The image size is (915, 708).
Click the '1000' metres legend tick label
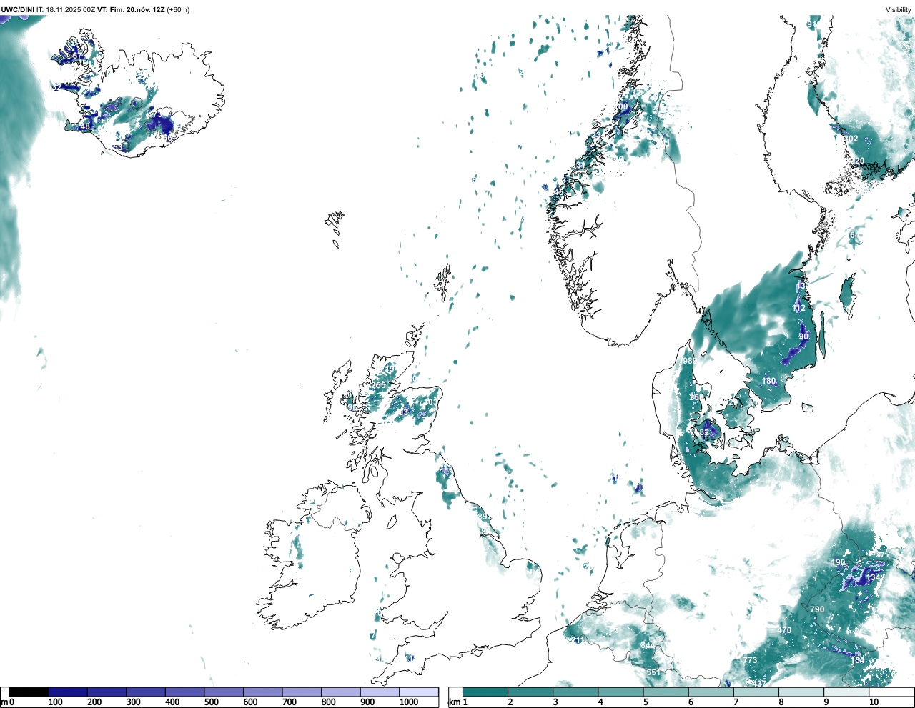[x=409, y=702]
